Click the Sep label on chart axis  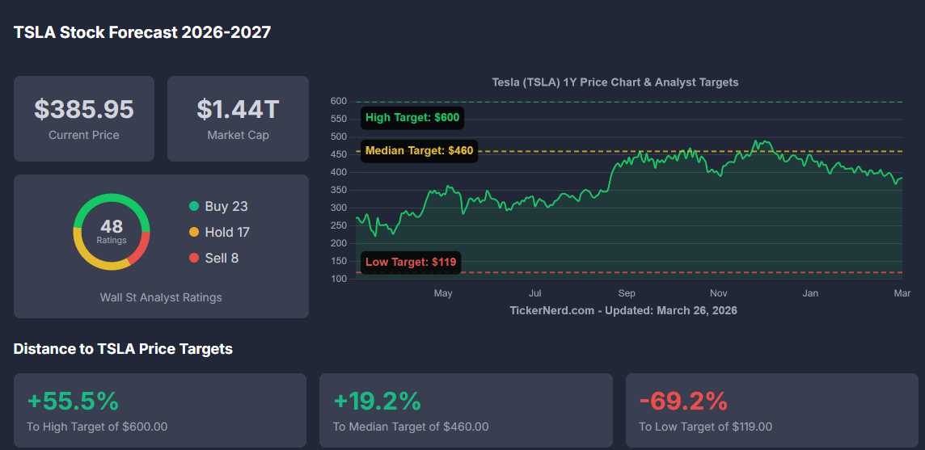pos(627,293)
